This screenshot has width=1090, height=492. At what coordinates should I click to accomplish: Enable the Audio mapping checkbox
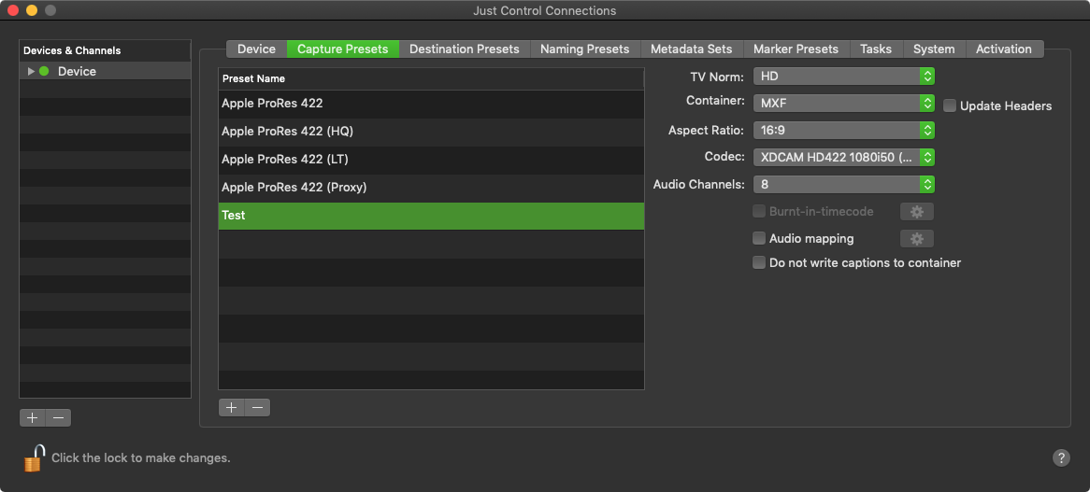click(759, 239)
